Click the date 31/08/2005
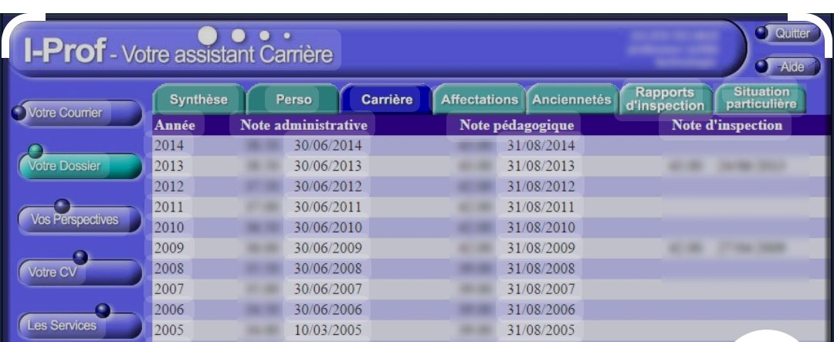Viewport: 834px width, 342px height. 541,330
